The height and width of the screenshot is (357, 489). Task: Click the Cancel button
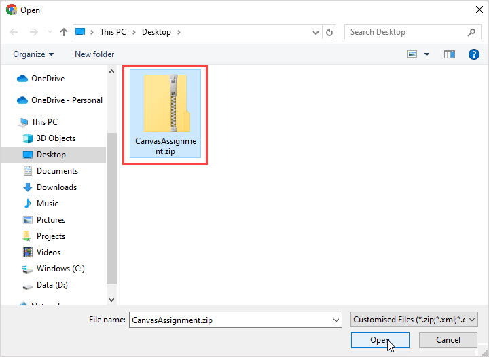pos(448,340)
